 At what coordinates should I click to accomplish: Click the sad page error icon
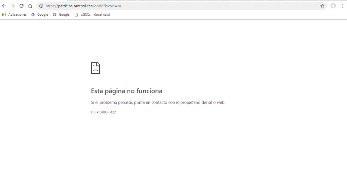coord(95,68)
